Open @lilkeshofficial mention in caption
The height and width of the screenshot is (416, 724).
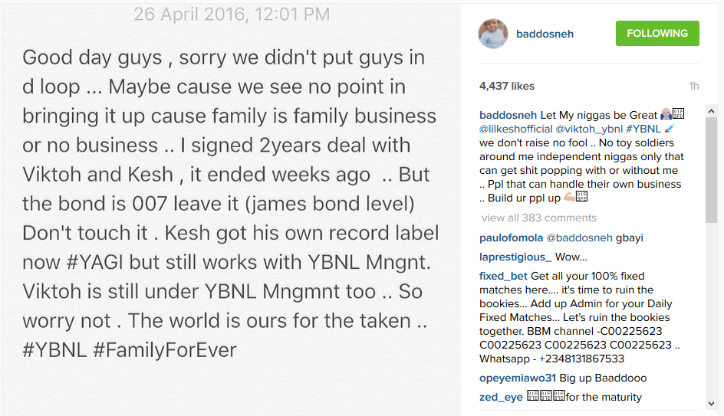pyautogui.click(x=515, y=129)
